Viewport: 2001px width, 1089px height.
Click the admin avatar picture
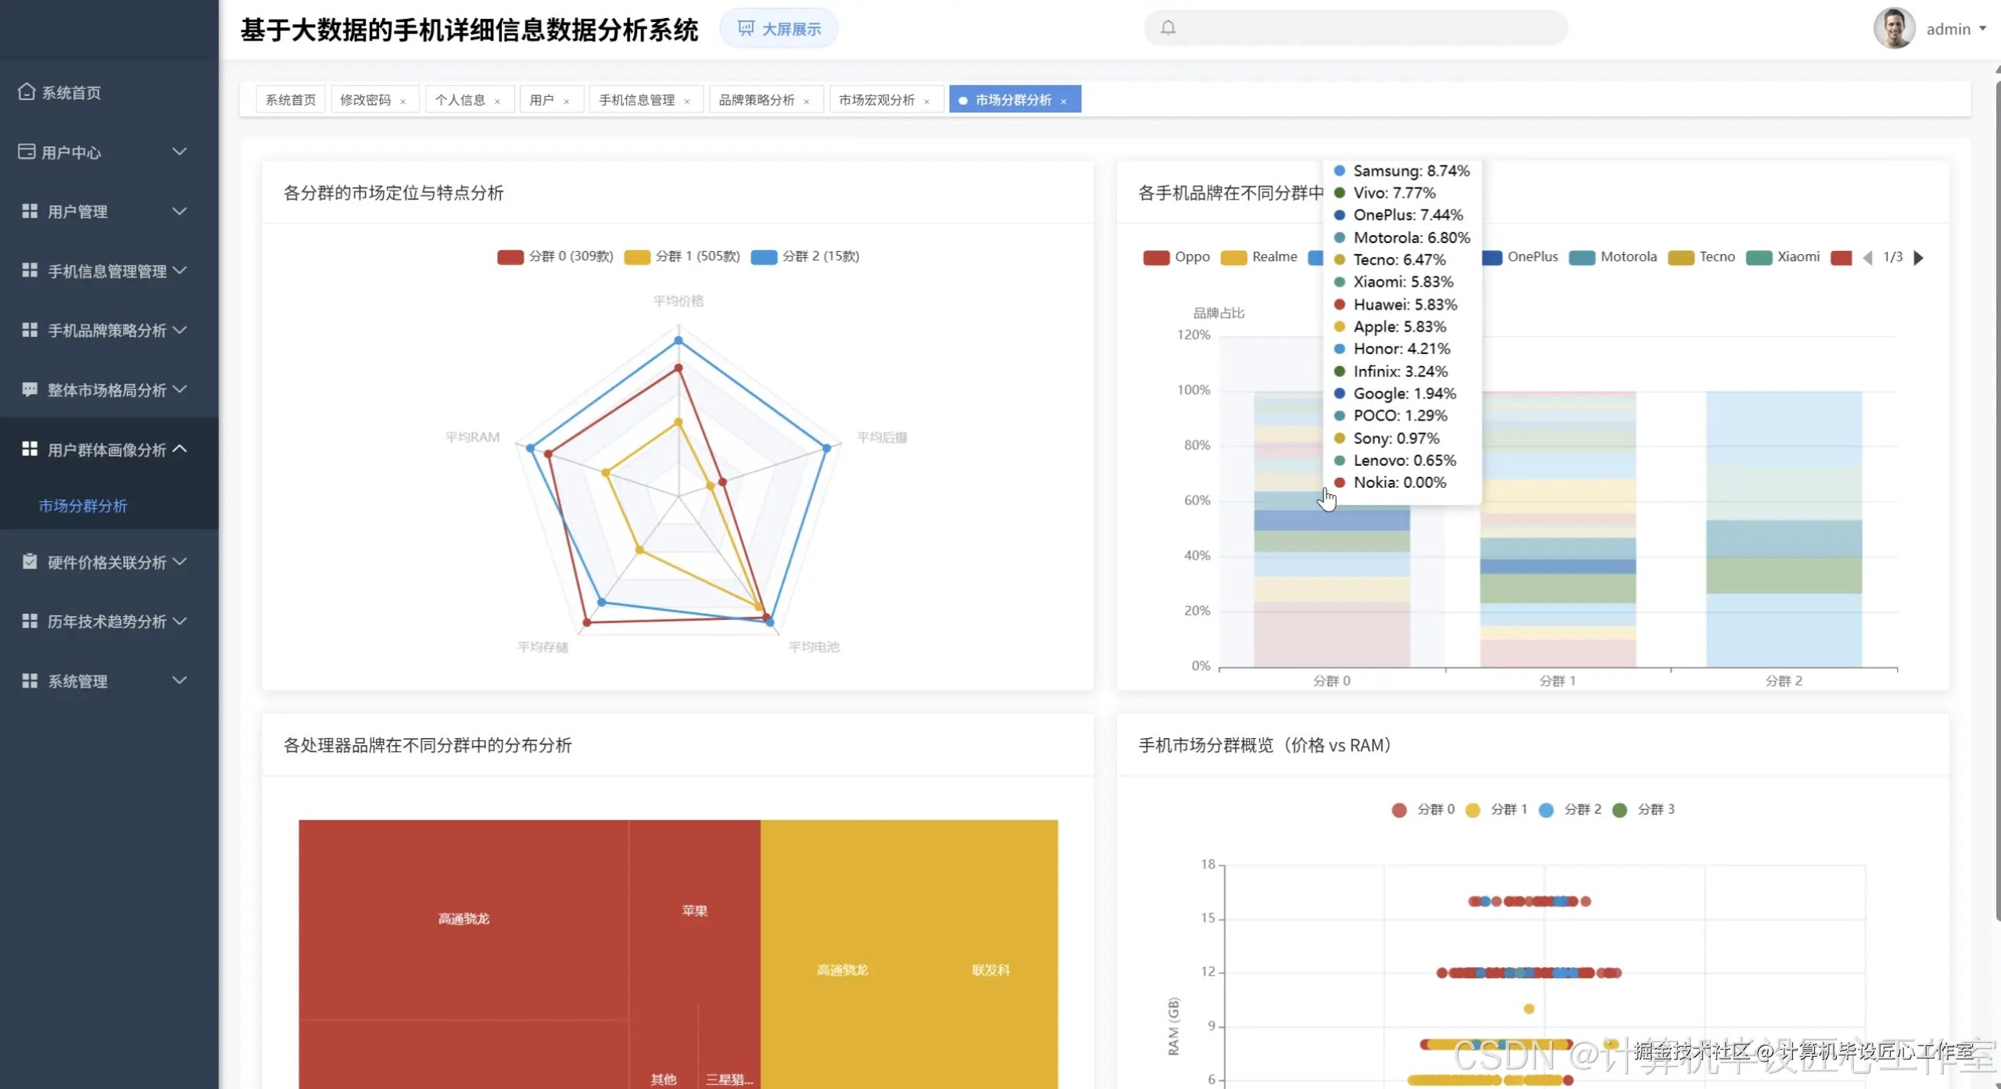point(1893,29)
